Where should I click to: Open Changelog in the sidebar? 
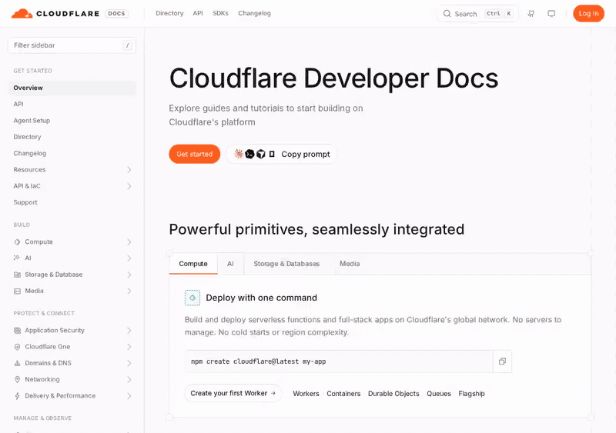[30, 153]
